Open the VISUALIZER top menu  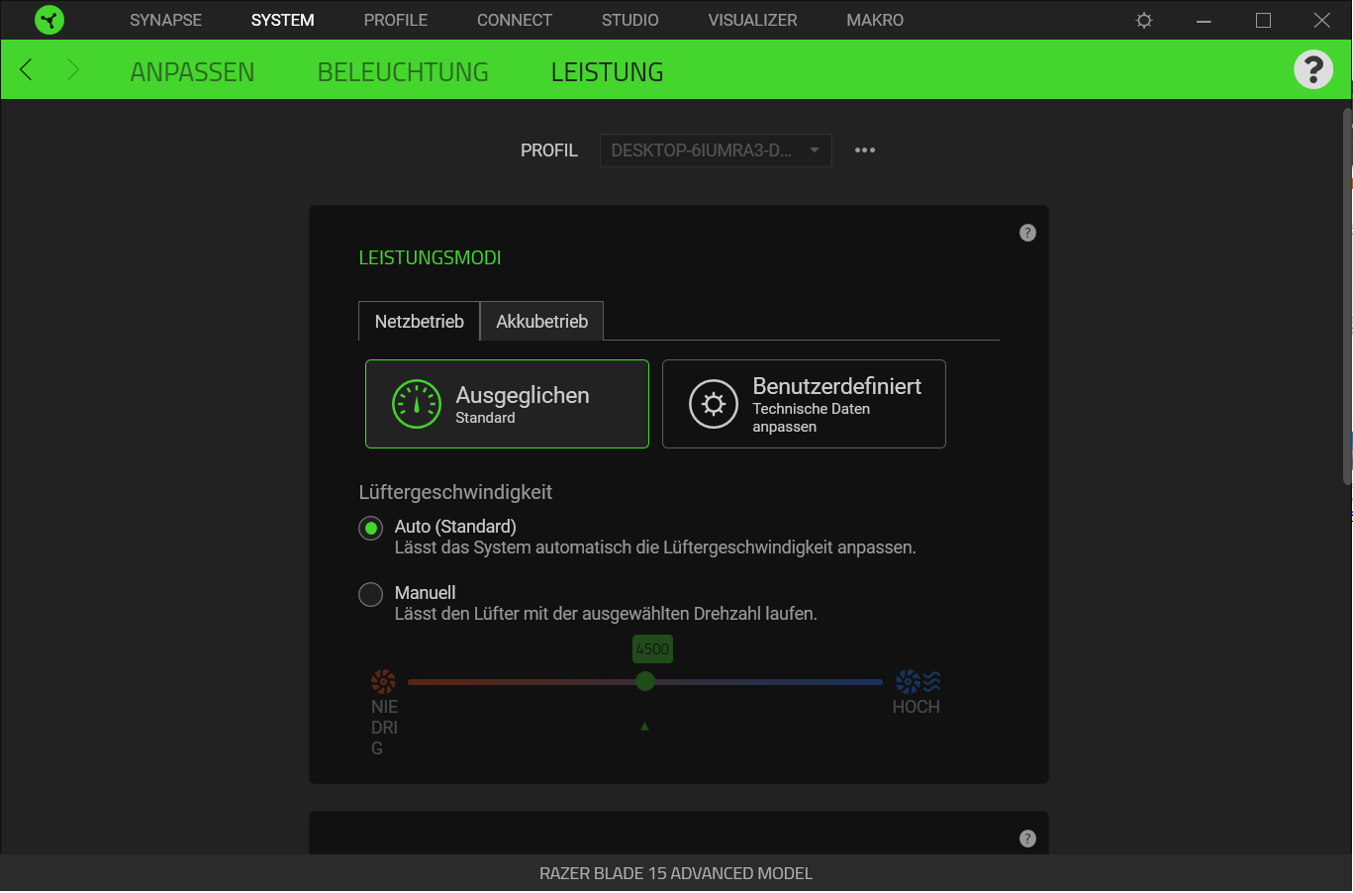(752, 20)
